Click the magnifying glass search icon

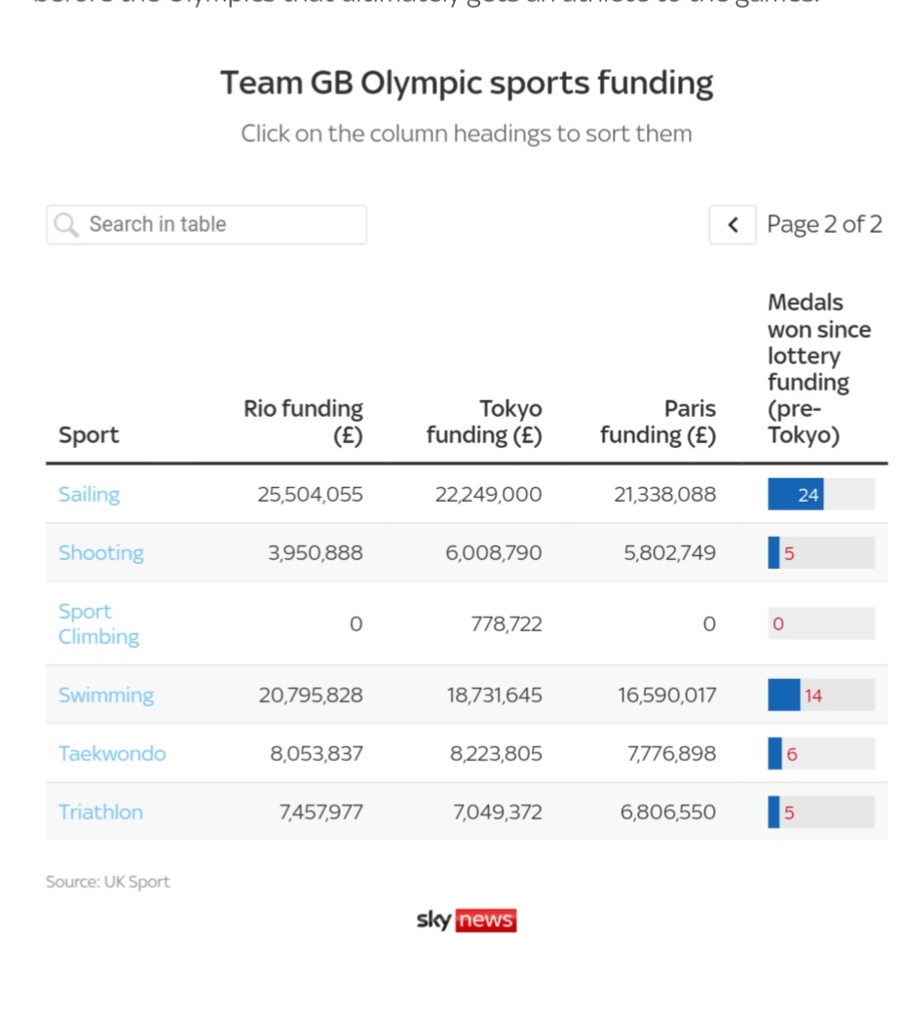tap(66, 225)
